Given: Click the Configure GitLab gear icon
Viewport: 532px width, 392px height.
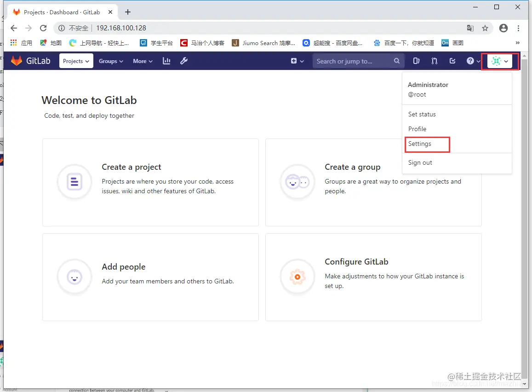Looking at the screenshot, I should coord(297,277).
